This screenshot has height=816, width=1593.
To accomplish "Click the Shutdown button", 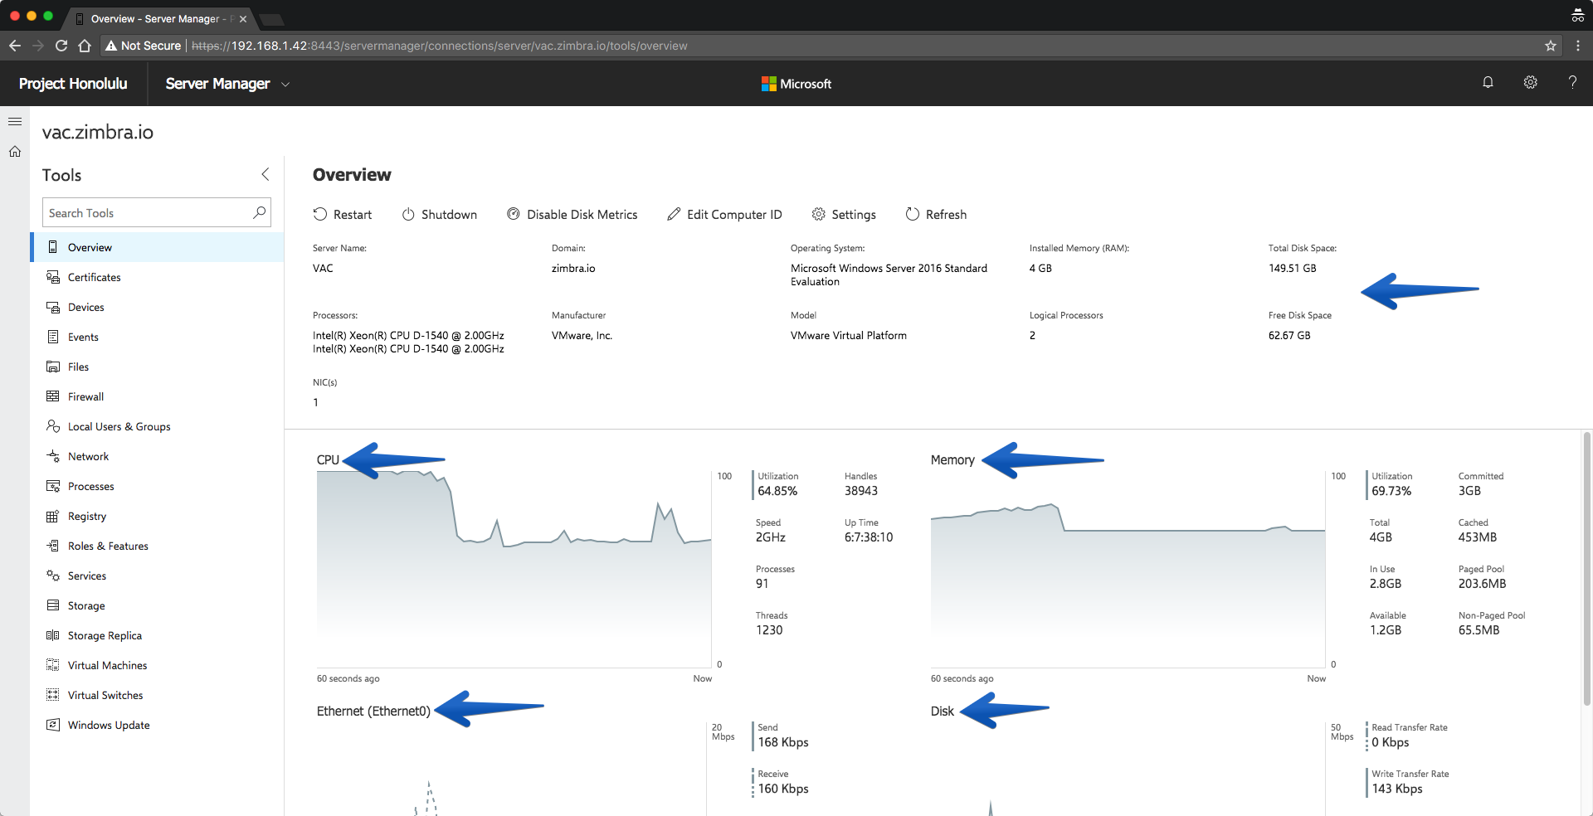I will (x=440, y=214).
